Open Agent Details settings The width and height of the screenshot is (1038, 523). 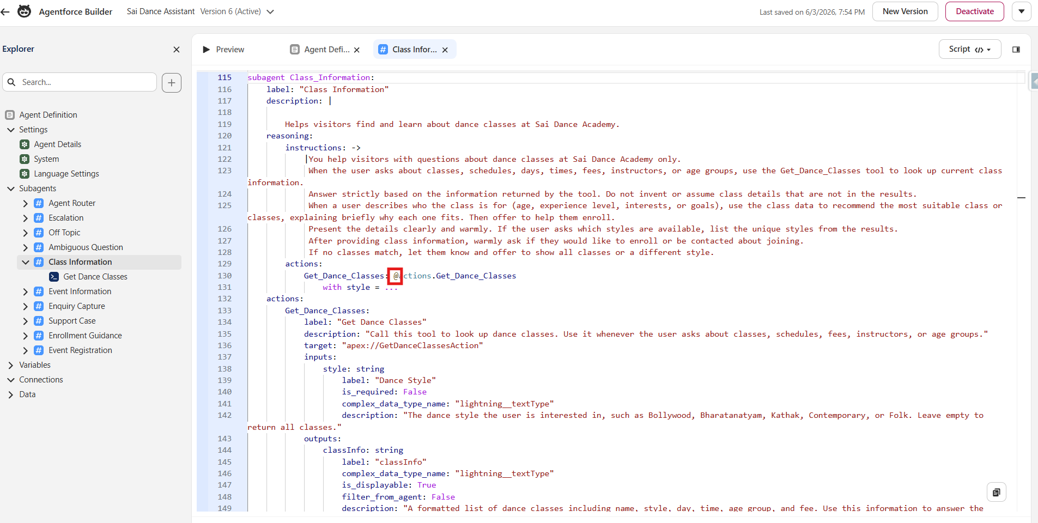[x=57, y=144]
